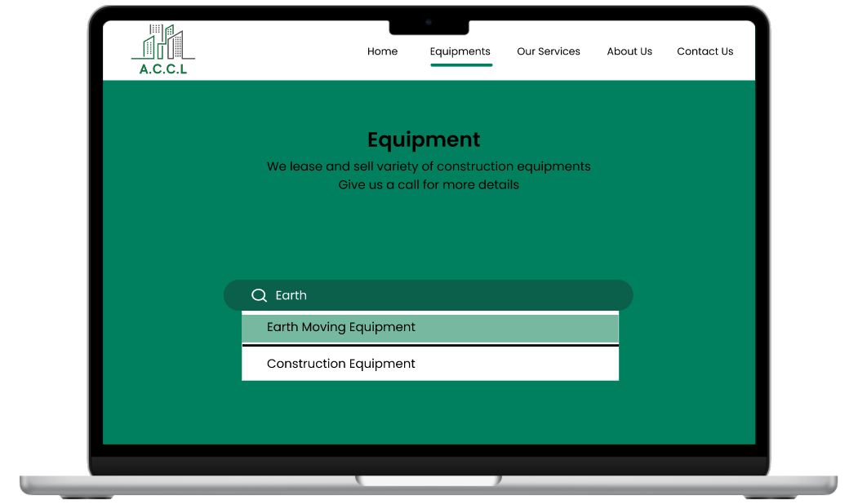This screenshot has width=849, height=504.
Task: Click text 'We lease and sell variety of construction equipments'
Action: point(429,166)
